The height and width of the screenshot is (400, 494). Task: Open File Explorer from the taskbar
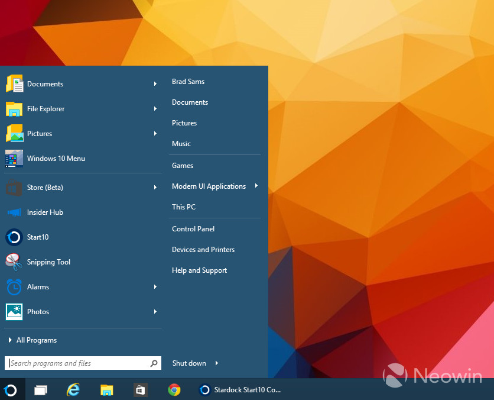(x=107, y=390)
